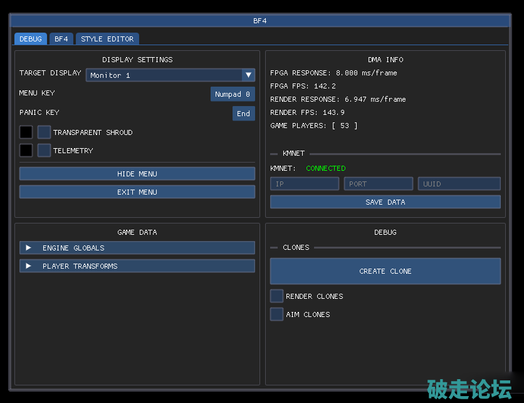Open the Telemetry black color swatch

(26, 151)
